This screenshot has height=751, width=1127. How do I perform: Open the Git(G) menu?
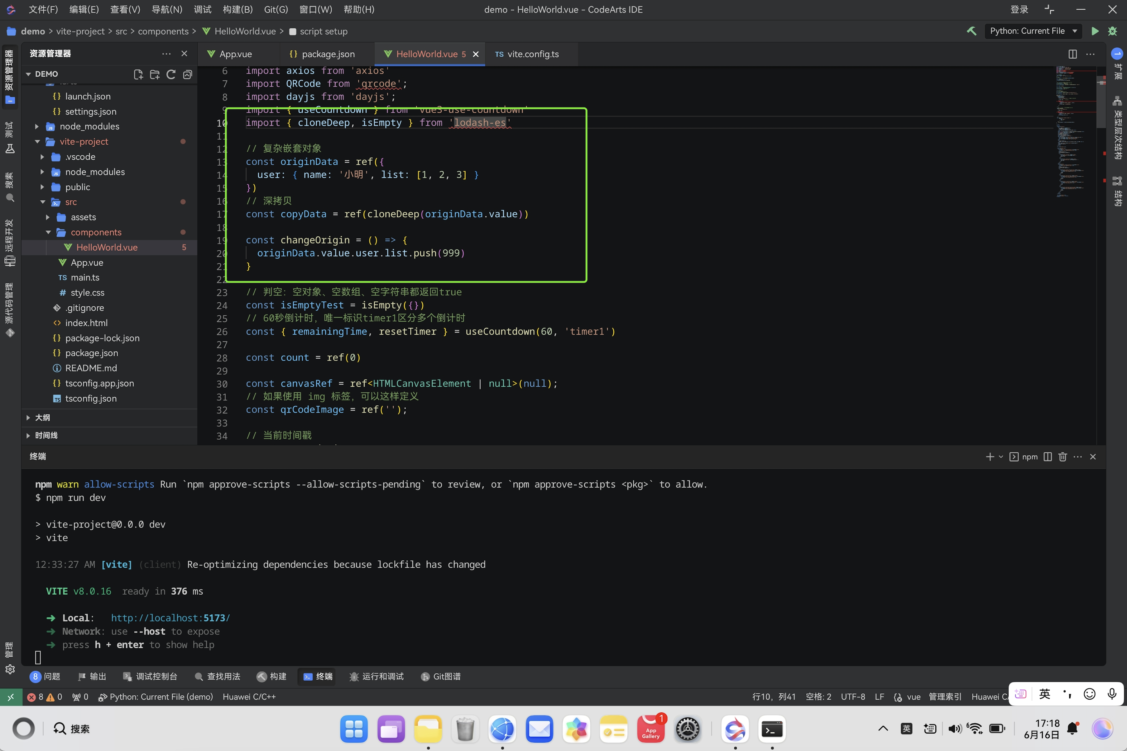click(x=276, y=10)
